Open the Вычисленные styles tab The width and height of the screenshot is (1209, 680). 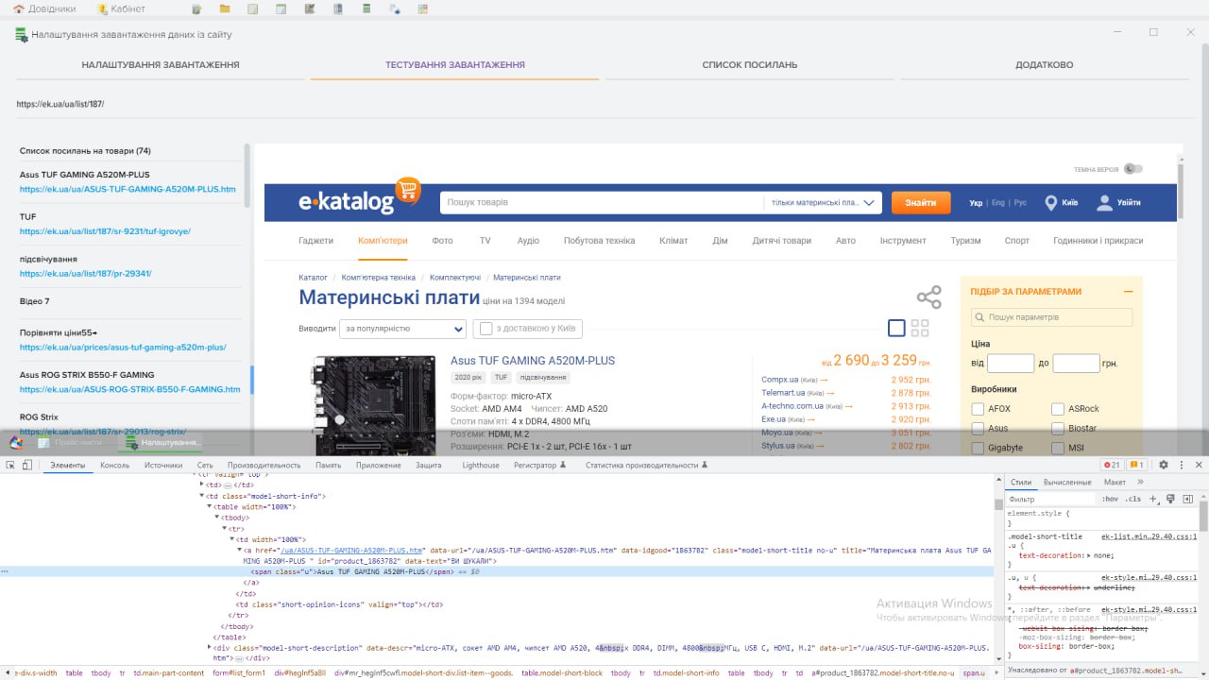(1067, 482)
